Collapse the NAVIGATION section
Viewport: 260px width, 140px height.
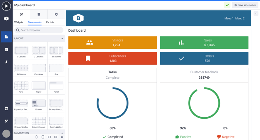click(62, 133)
